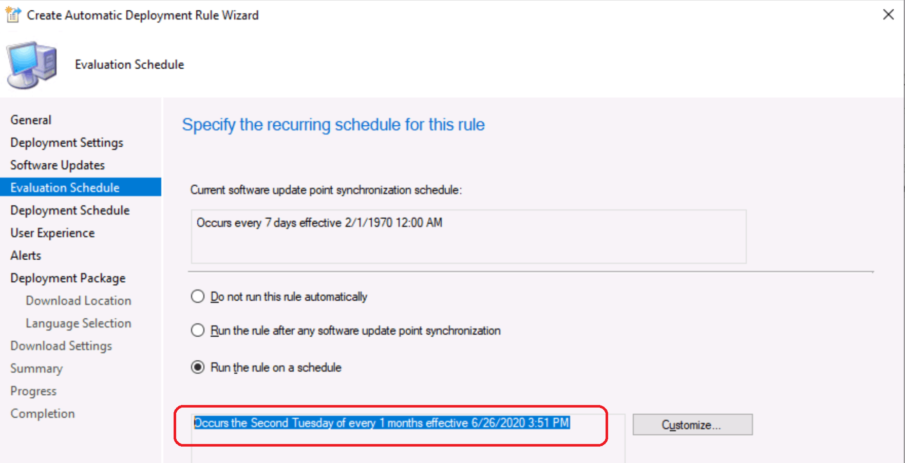The image size is (905, 463).
Task: Click the Customize schedule button
Action: tap(692, 425)
